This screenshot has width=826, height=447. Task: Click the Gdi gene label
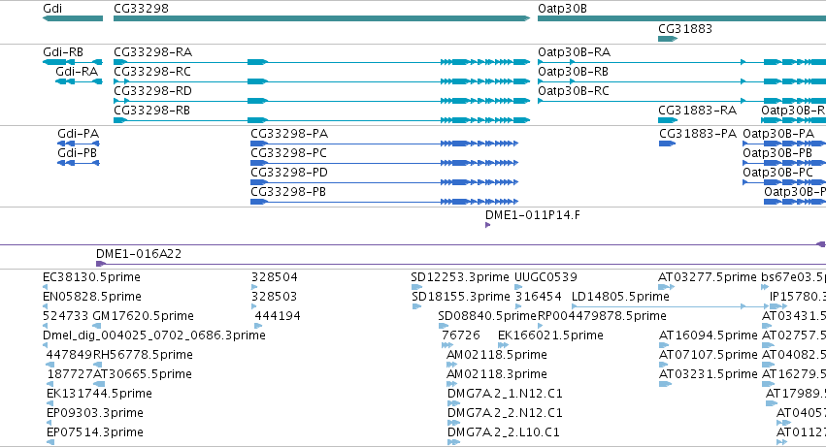[52, 9]
